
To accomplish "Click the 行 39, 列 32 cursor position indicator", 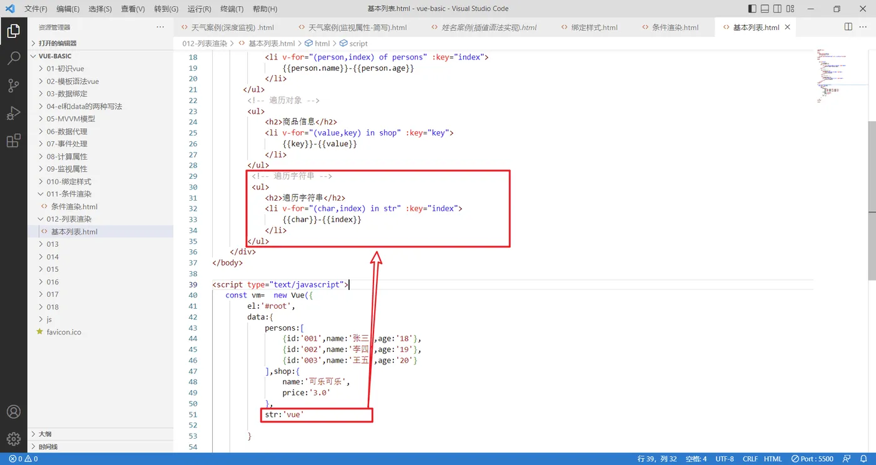I will [656, 459].
